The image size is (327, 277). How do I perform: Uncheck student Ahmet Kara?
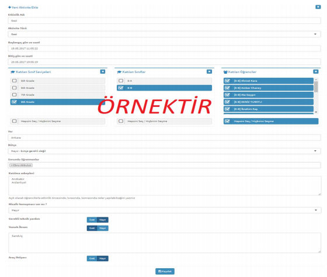tap(227, 81)
